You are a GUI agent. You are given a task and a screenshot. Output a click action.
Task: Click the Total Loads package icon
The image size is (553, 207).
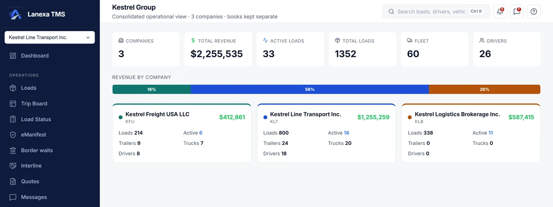(x=338, y=40)
